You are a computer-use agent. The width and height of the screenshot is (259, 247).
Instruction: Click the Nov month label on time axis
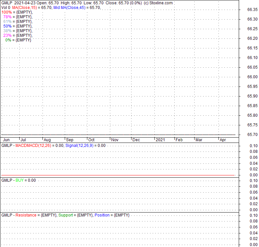point(115,140)
